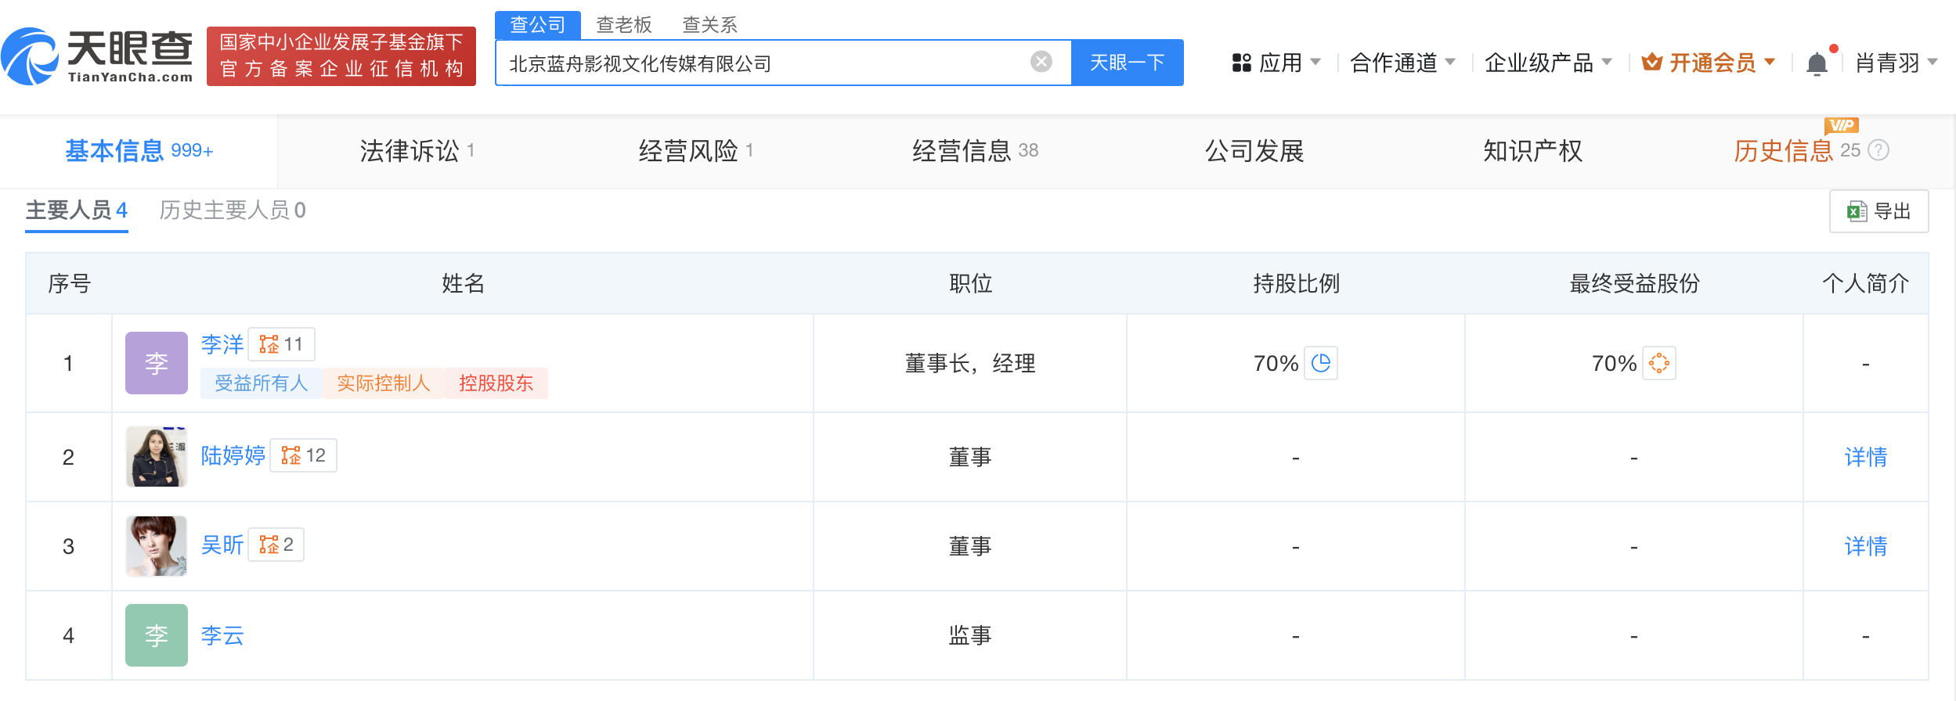Export the personnel list with 导出
The image size is (1956, 701).
point(1878,211)
